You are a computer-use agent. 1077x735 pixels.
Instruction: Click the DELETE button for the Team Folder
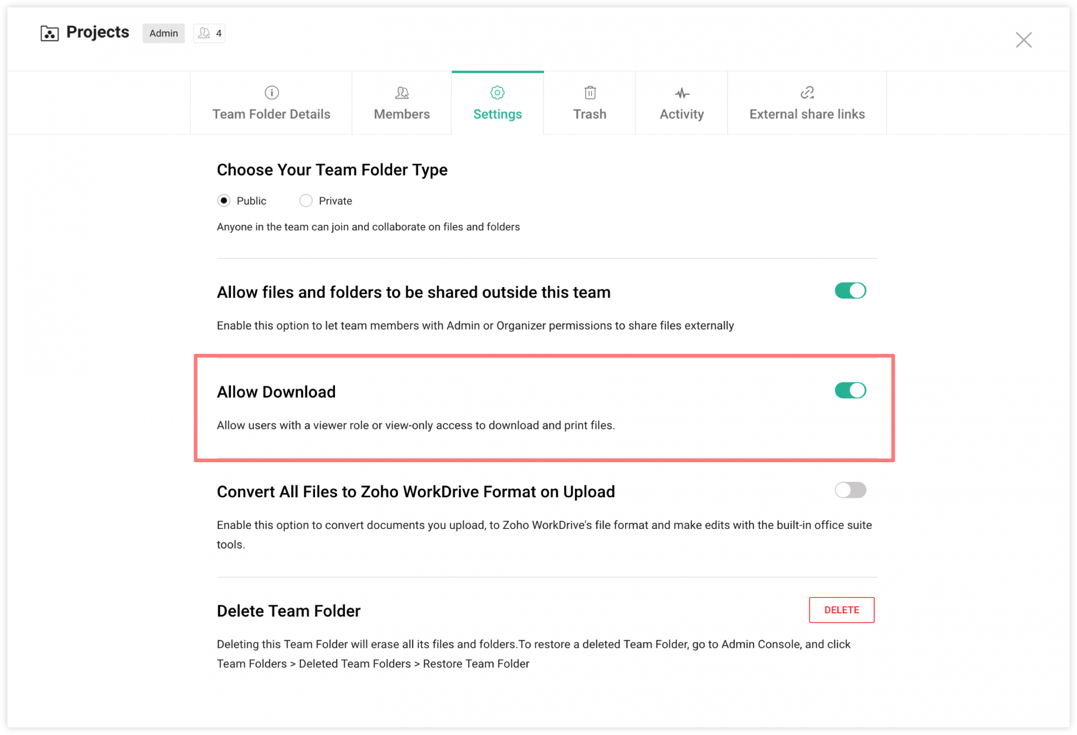click(842, 610)
